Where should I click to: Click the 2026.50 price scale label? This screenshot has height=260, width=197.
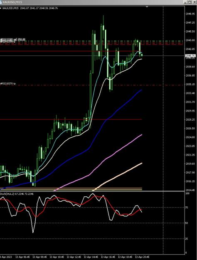190,129
